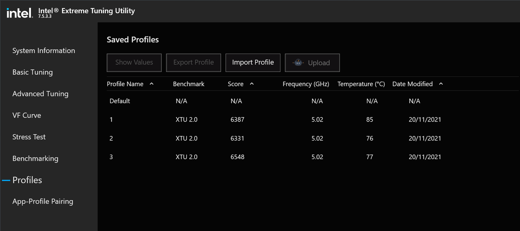Screen dimensions: 520x231
Task: Navigate to Benchmarking
Action: (35, 159)
